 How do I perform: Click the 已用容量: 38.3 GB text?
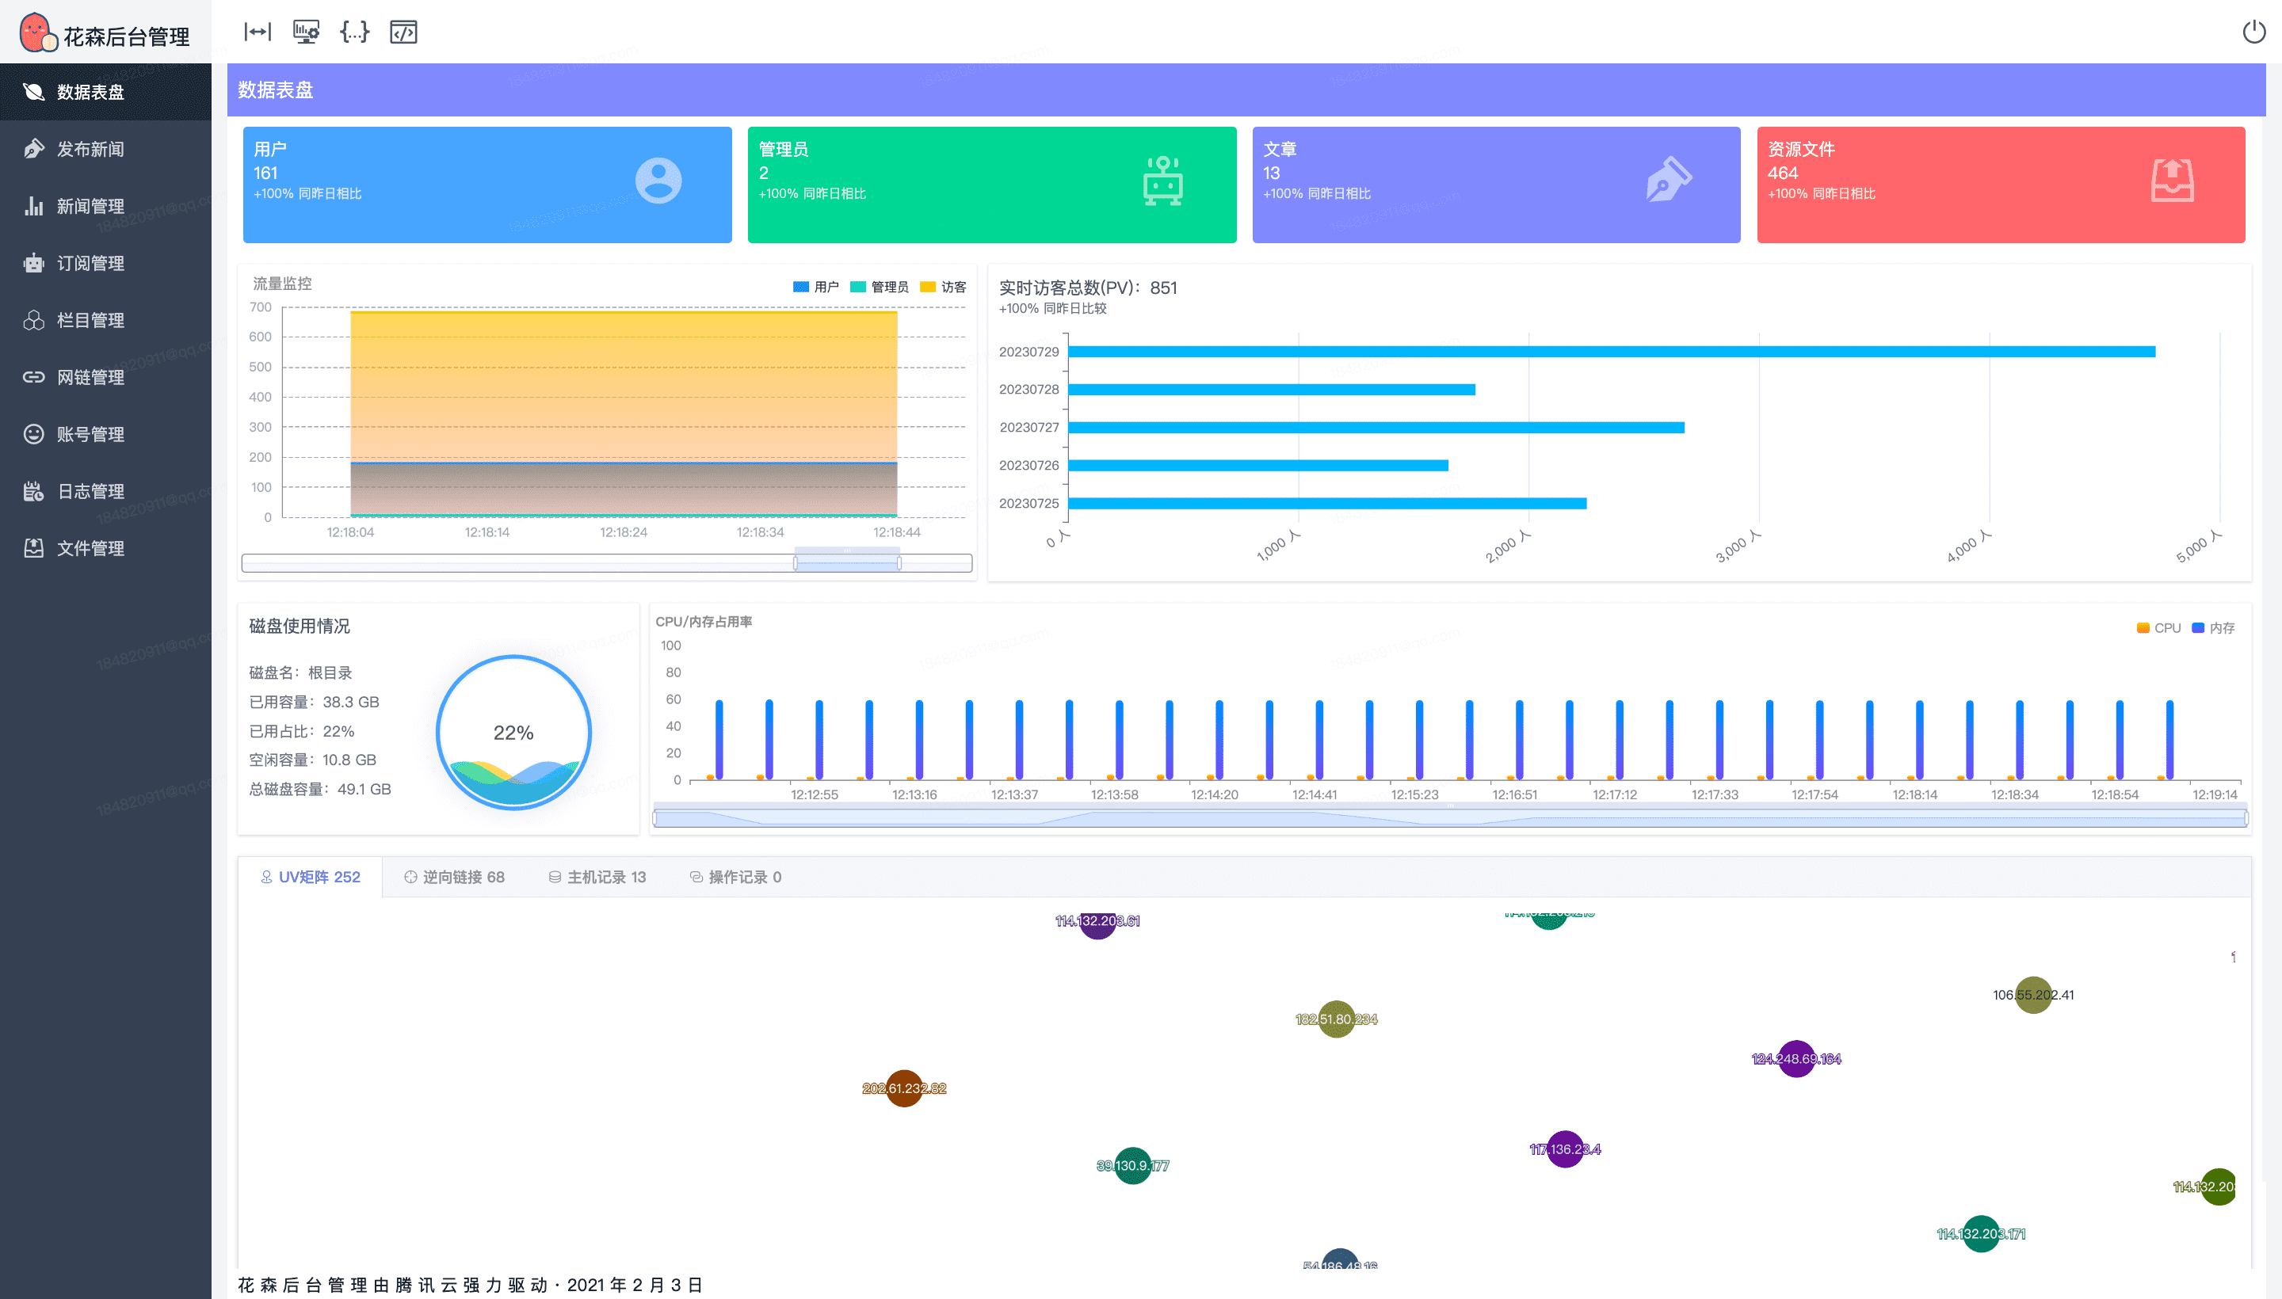314,702
